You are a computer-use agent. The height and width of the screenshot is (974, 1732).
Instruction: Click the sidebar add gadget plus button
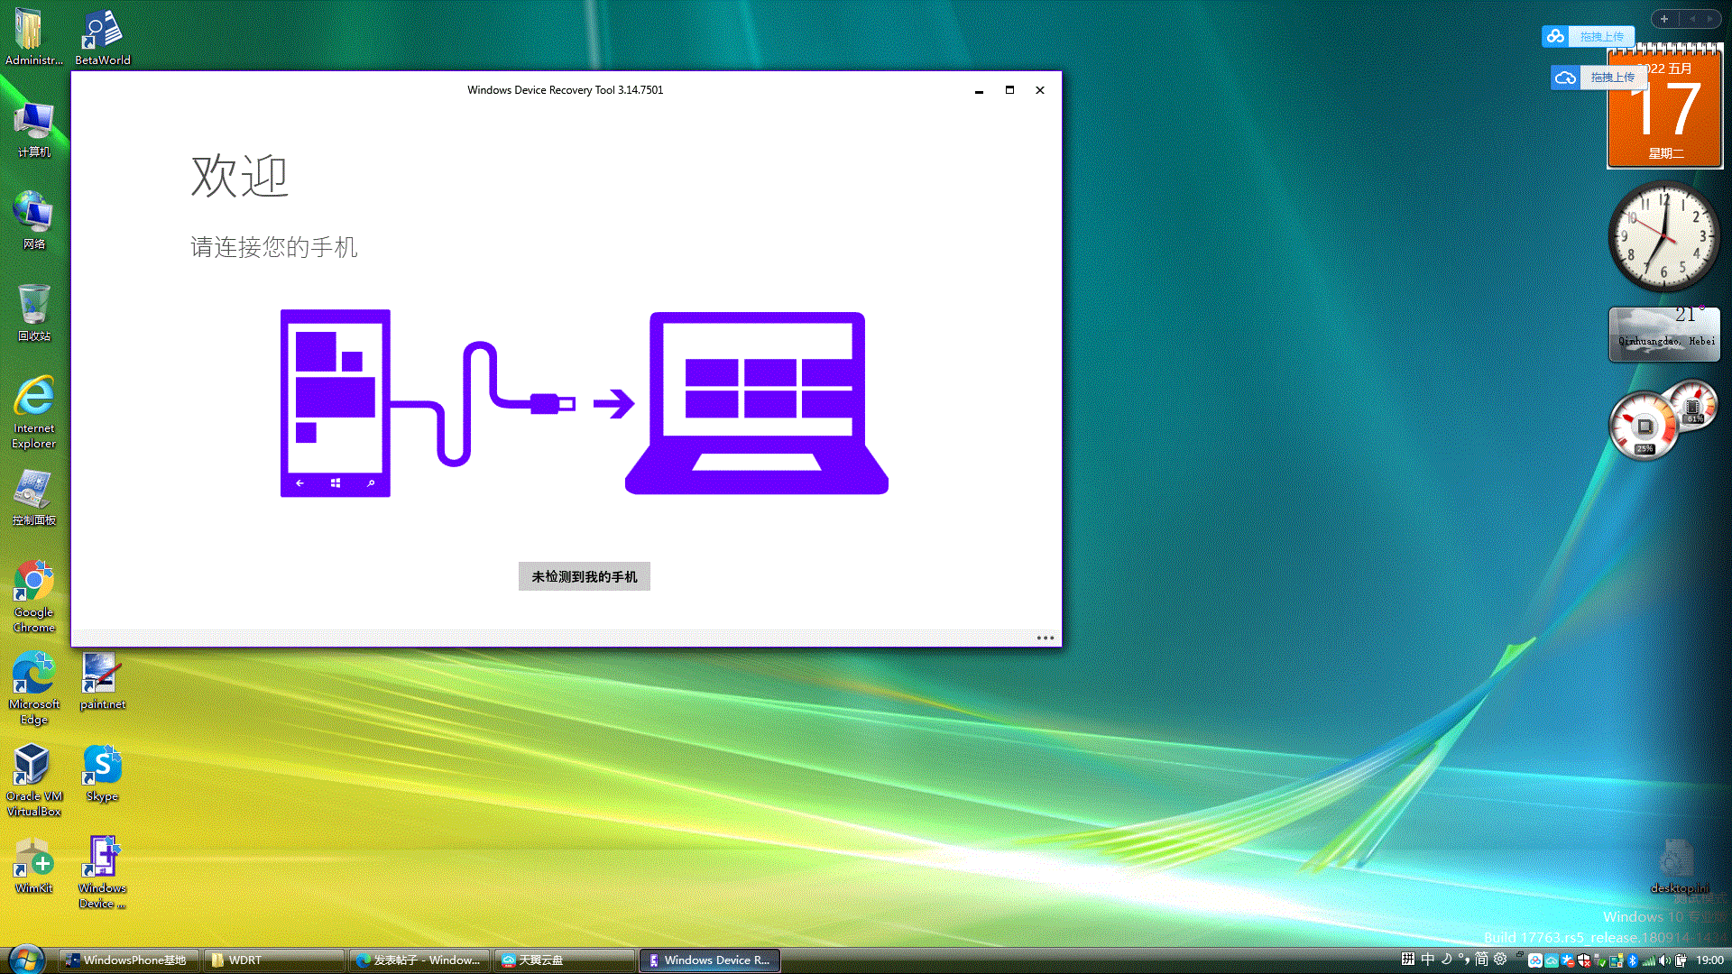[1664, 19]
